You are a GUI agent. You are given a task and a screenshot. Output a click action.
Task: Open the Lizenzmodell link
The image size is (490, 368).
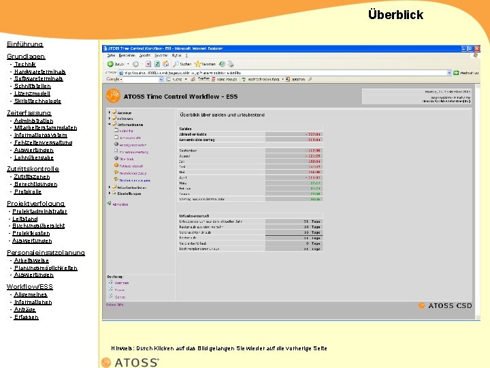[x=32, y=93]
